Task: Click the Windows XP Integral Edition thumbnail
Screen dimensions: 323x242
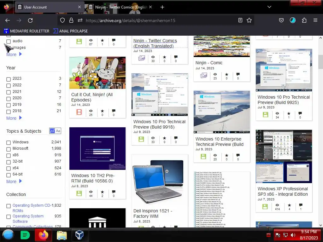Action: click(x=284, y=156)
